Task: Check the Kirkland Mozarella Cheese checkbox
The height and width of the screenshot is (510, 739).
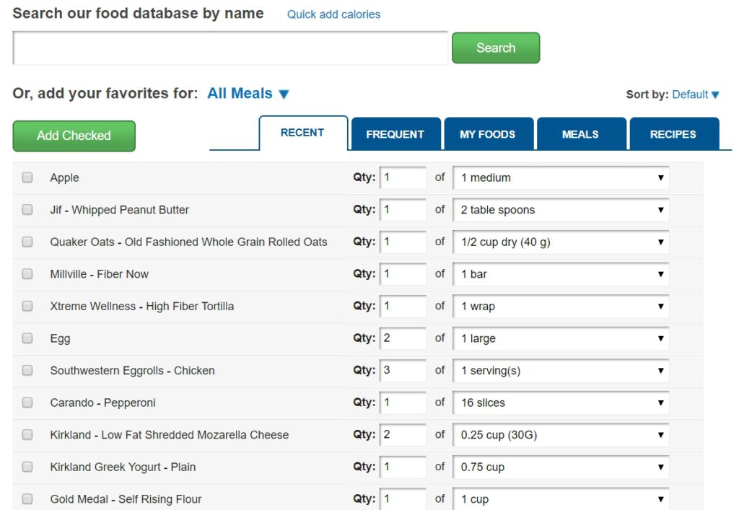Action: click(27, 434)
